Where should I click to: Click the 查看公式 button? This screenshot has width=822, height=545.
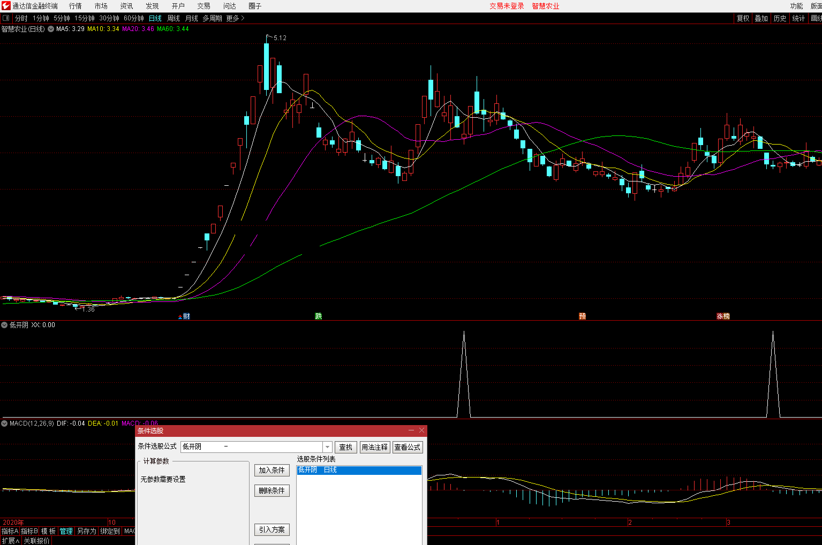click(408, 447)
